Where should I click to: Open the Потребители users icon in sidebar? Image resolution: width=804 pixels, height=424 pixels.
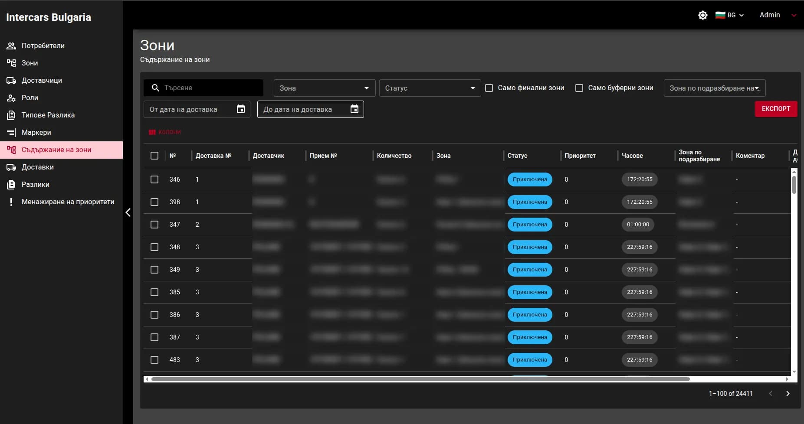[11, 46]
